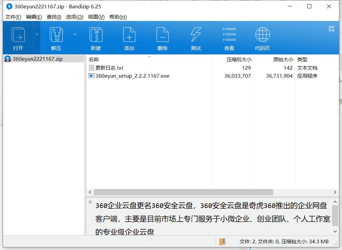Click the comment panel vertical scrollbar thumb
Viewport: 342px width, 250px height.
[335, 216]
